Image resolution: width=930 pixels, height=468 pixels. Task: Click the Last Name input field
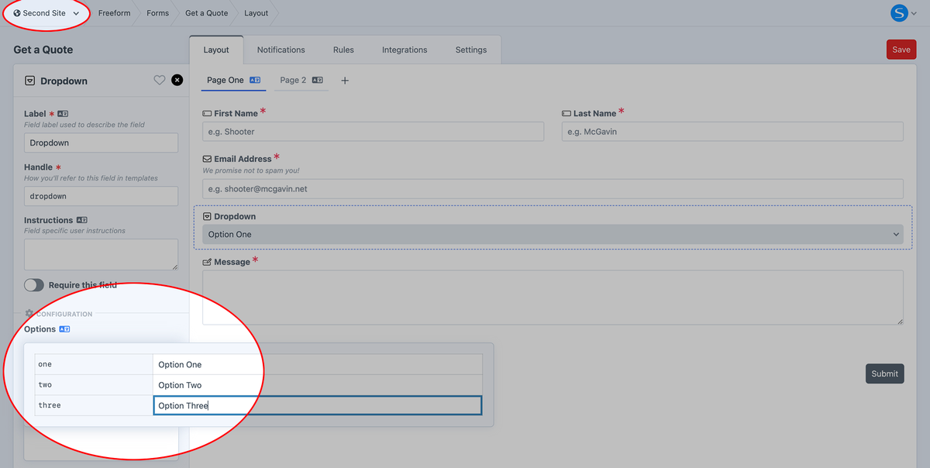click(x=732, y=132)
